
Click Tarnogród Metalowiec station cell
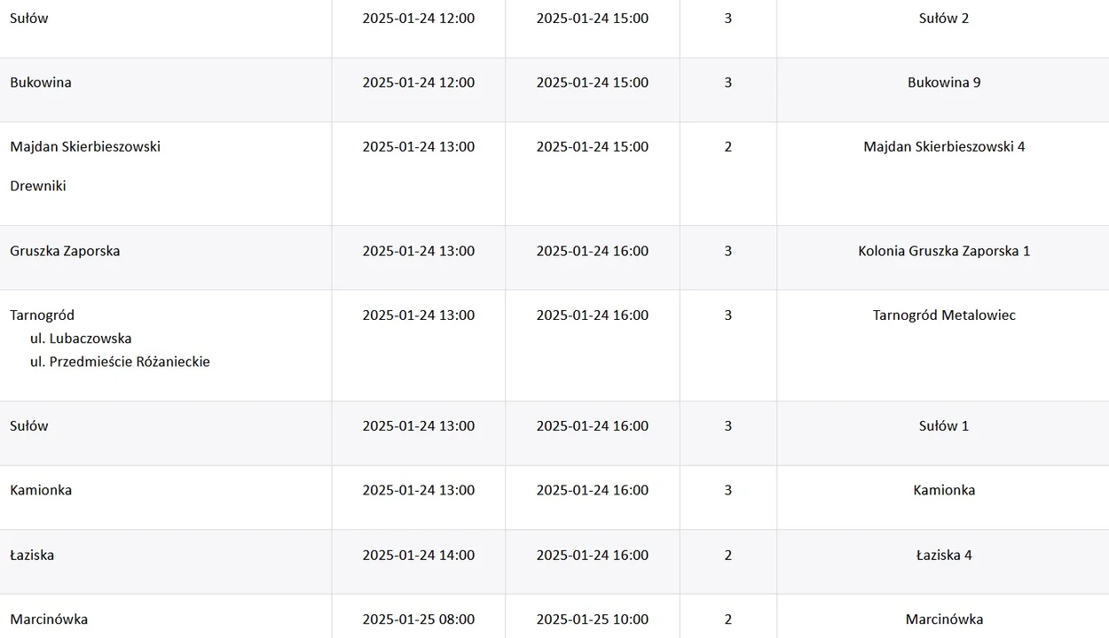(943, 315)
